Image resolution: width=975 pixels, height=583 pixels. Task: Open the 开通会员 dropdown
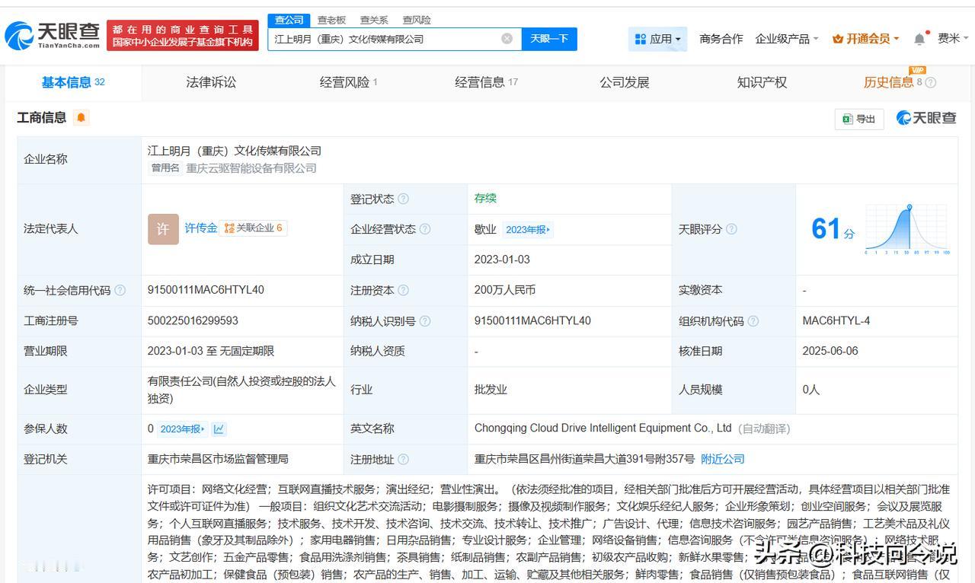click(866, 39)
